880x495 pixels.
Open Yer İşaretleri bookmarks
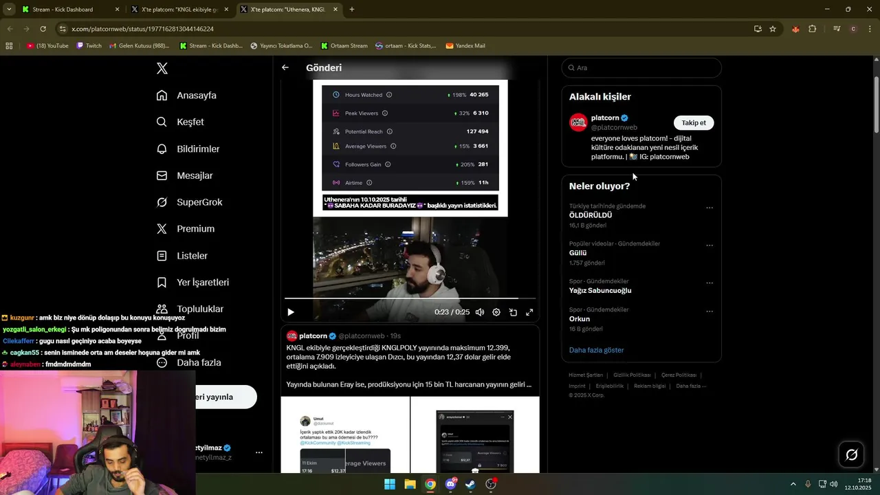(x=193, y=283)
